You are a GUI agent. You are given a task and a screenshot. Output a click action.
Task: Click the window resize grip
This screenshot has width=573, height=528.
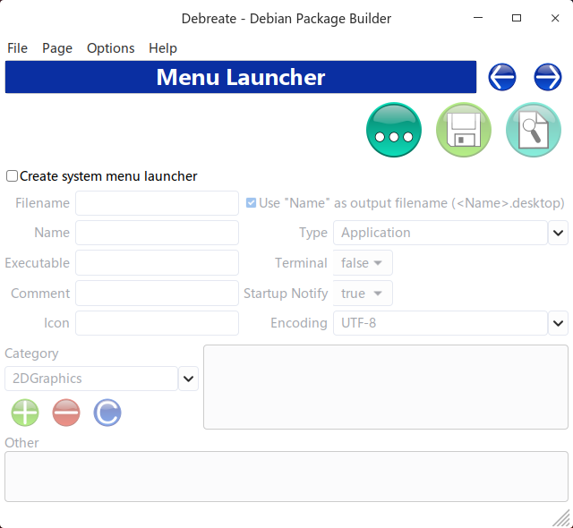(x=561, y=518)
